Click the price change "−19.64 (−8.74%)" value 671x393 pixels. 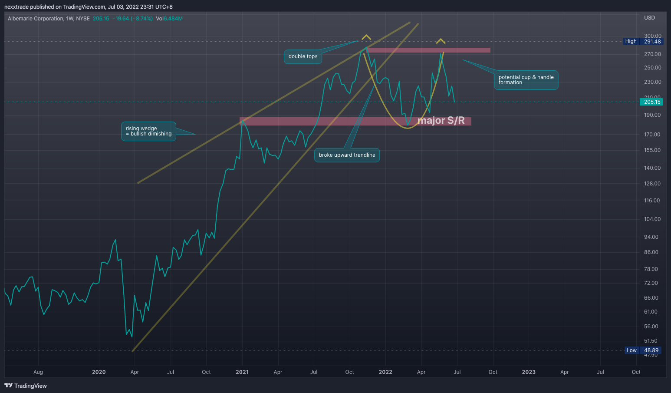pos(132,19)
